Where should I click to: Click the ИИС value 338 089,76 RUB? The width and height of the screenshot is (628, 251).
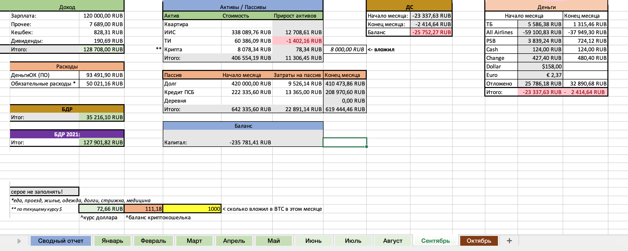[x=247, y=32]
